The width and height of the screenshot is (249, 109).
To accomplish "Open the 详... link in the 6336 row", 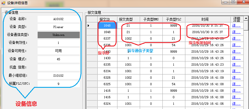I will click(236, 45).
